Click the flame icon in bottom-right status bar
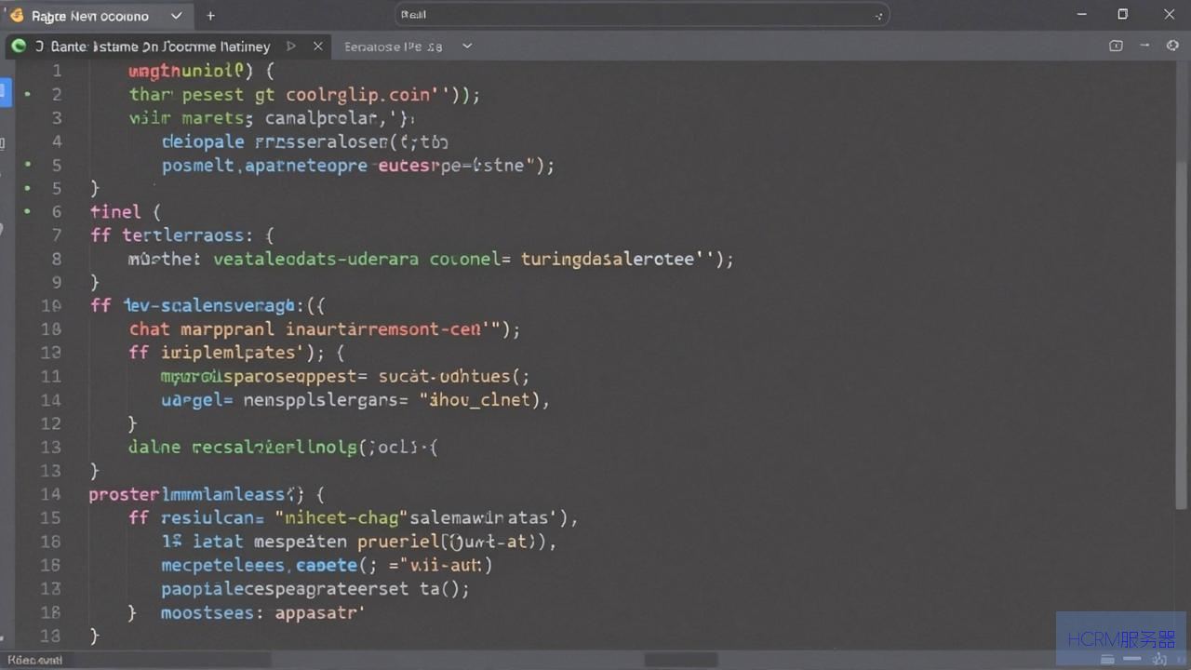 click(x=1158, y=659)
